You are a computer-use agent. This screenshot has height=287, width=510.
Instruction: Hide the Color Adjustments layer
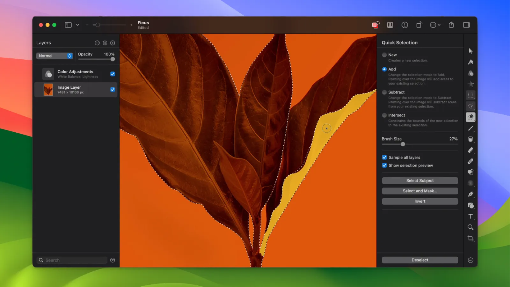(x=113, y=74)
